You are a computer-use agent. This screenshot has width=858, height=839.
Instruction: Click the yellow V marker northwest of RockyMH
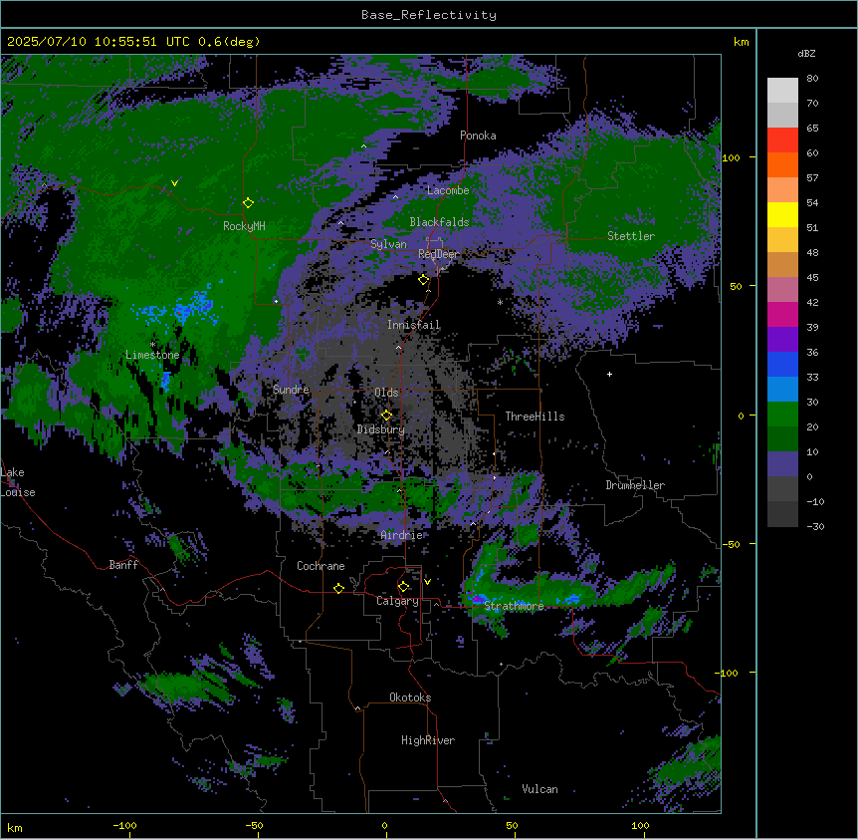[174, 183]
